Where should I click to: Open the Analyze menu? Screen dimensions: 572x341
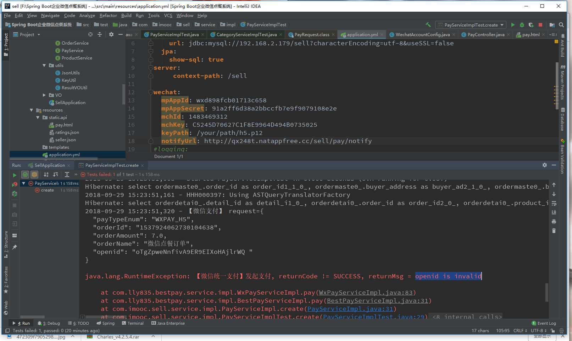[87, 16]
